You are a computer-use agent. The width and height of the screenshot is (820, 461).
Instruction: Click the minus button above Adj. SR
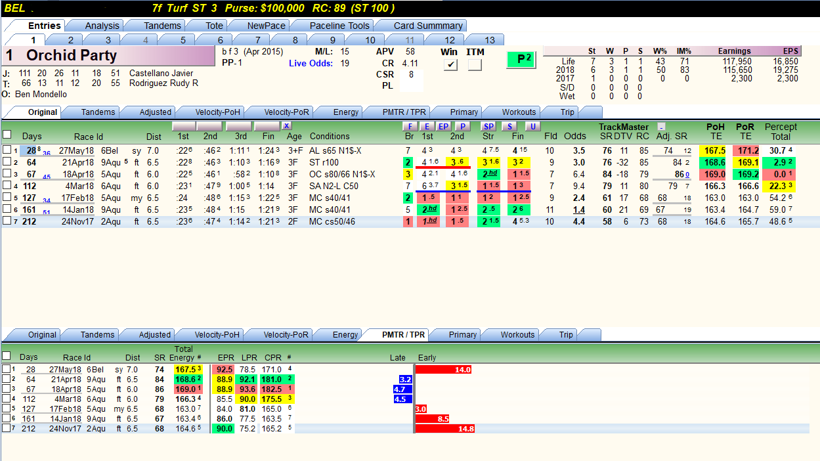[662, 126]
